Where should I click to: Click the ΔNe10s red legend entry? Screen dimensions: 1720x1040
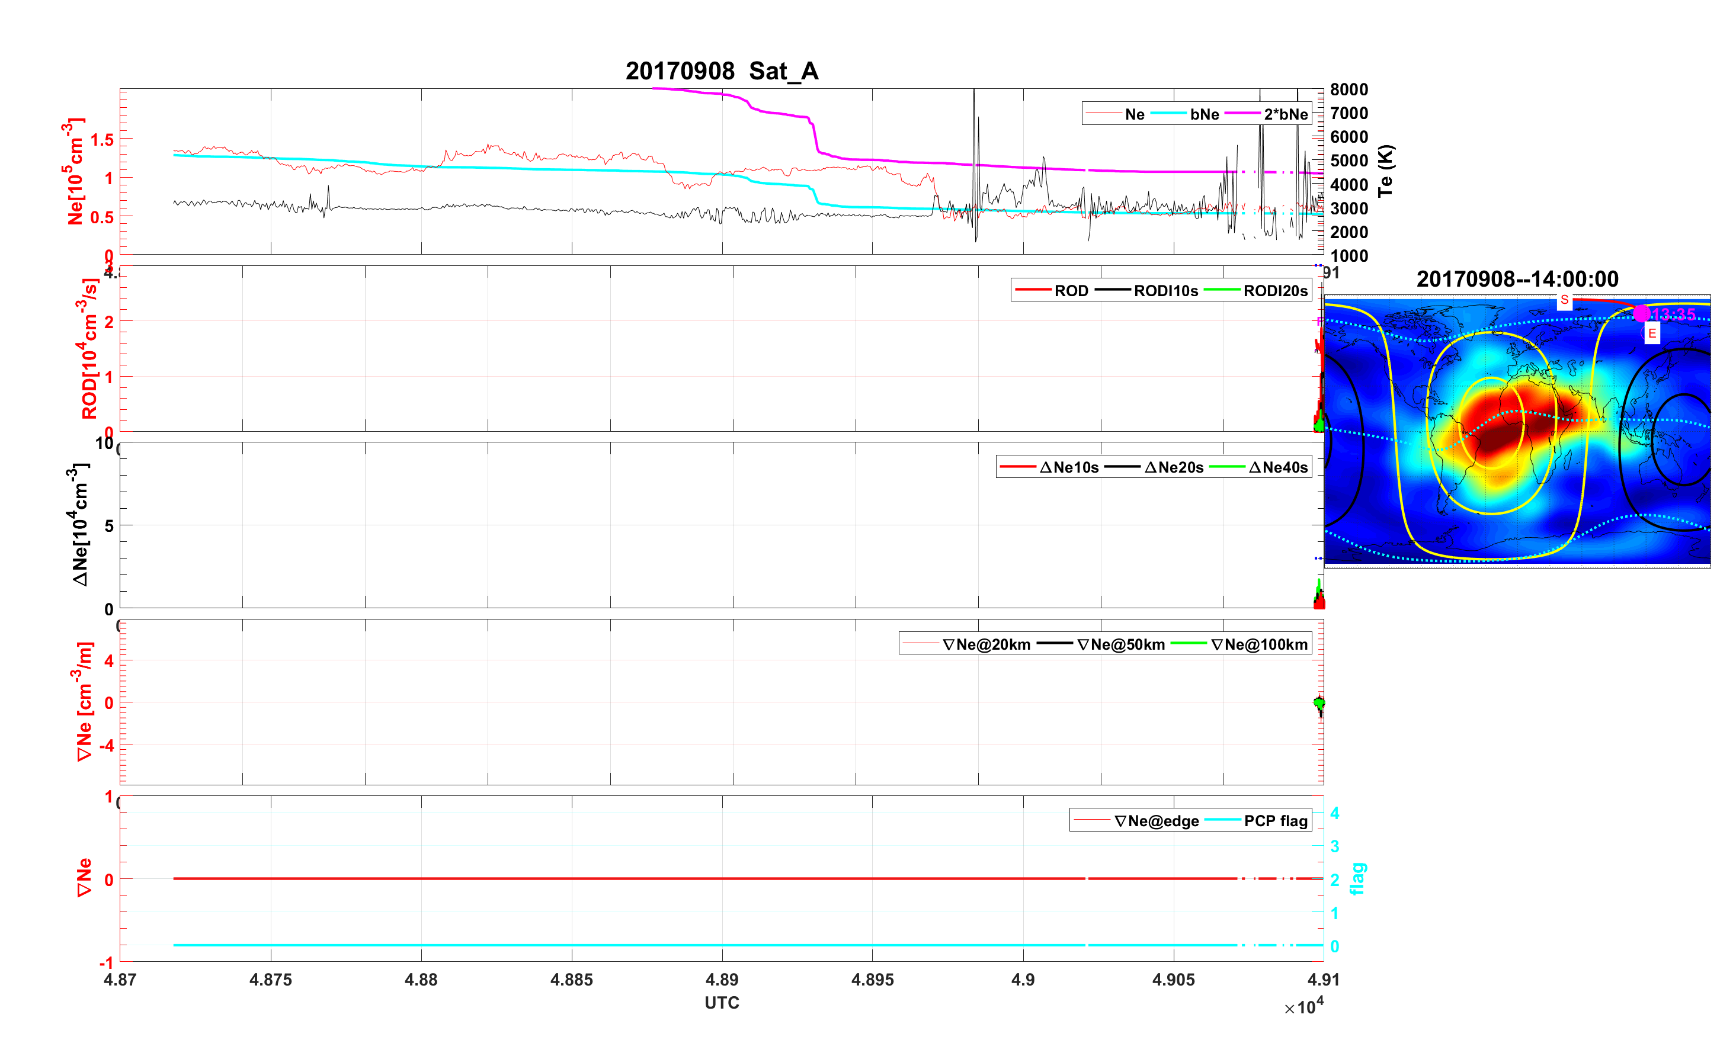coord(1068,467)
